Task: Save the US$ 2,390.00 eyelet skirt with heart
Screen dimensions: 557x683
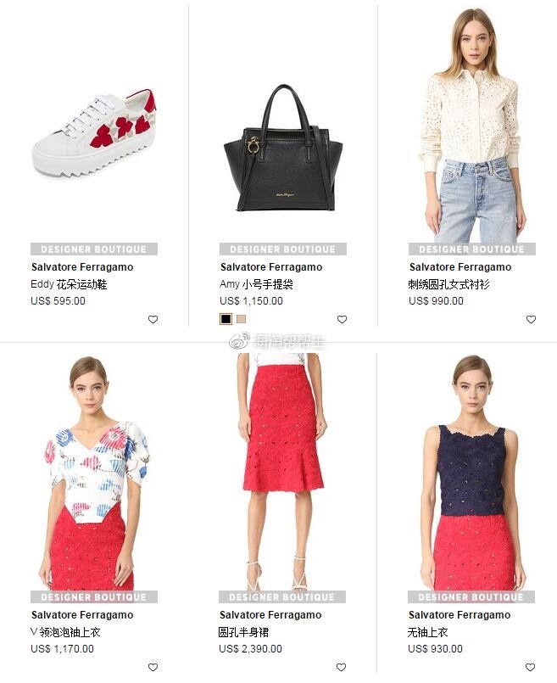Action: pyautogui.click(x=341, y=667)
